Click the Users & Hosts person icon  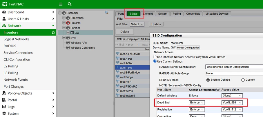(x=4, y=19)
